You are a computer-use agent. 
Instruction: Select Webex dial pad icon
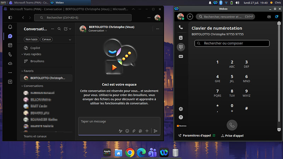pos(181,47)
